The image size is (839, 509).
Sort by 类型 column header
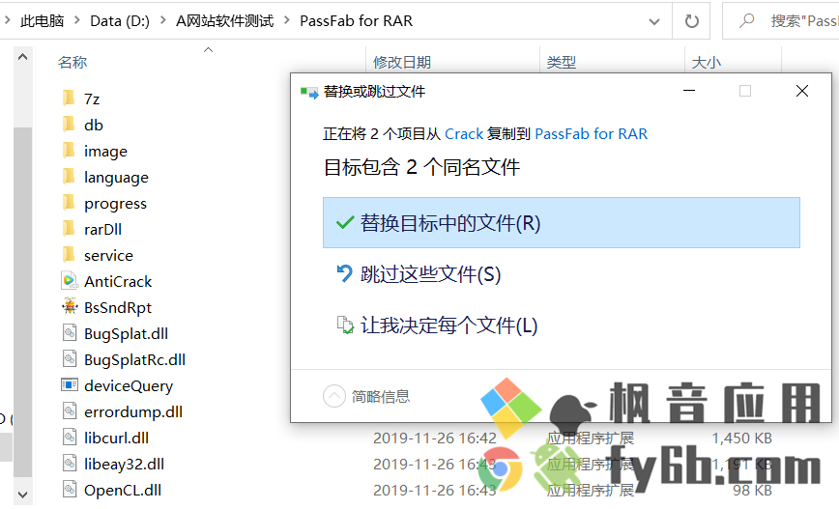(x=562, y=63)
